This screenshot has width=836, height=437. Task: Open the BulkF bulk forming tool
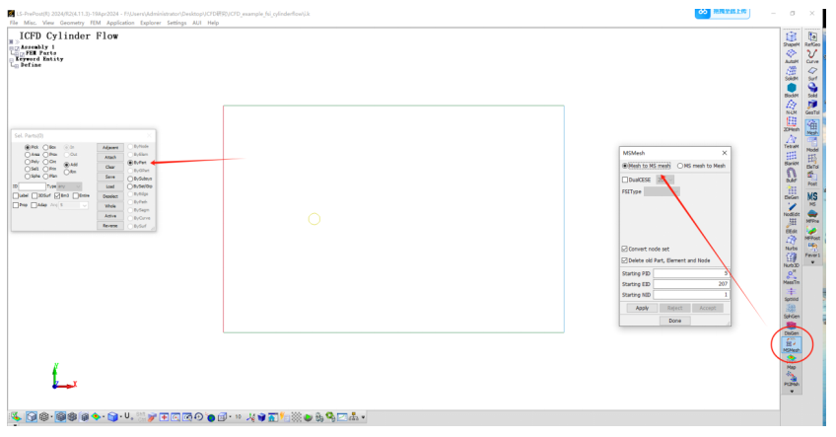click(792, 175)
